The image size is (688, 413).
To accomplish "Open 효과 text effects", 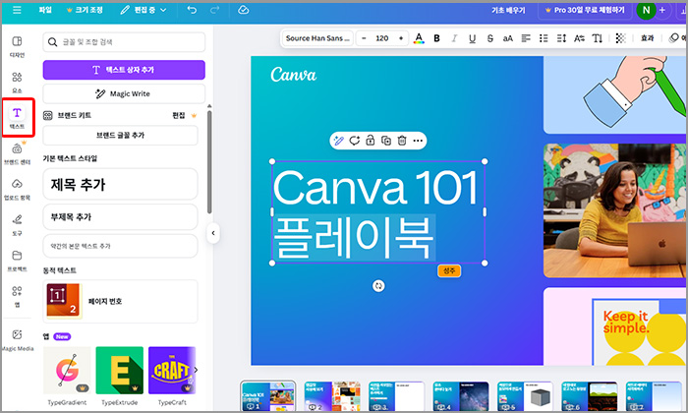I will pyautogui.click(x=647, y=38).
